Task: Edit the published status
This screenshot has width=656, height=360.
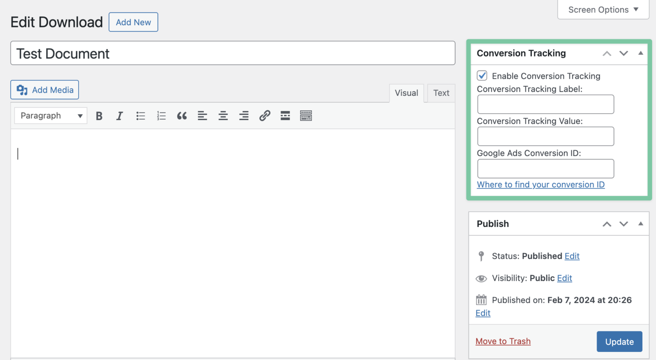Action: pos(572,256)
